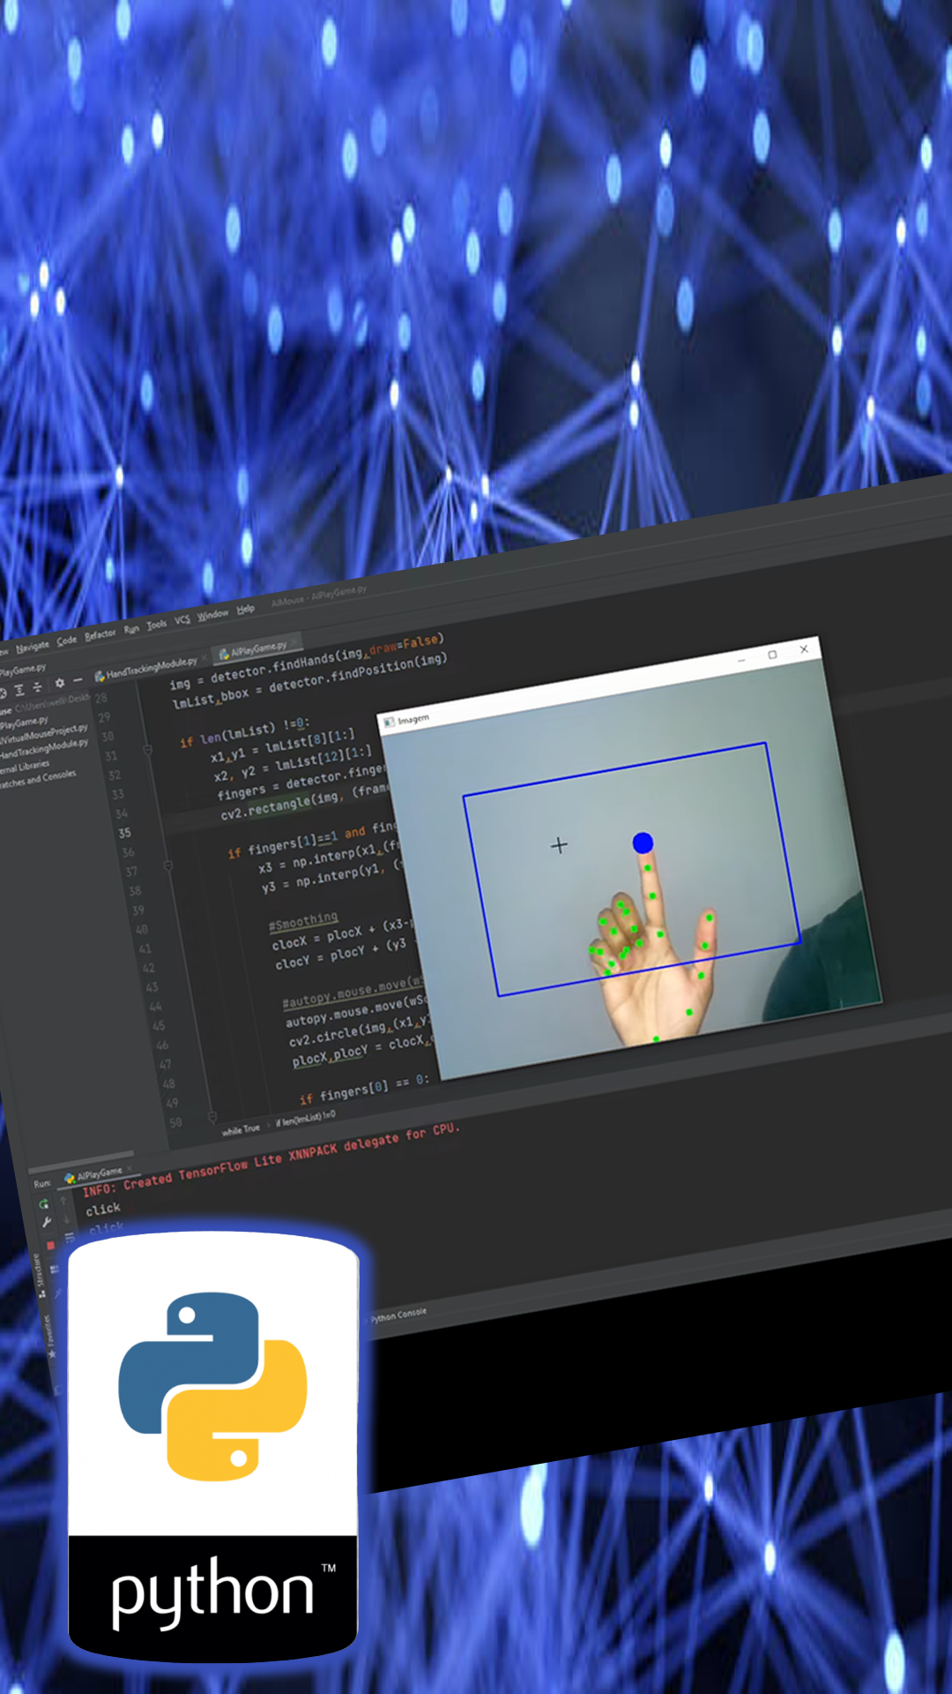This screenshot has height=1694, width=952.
Task: Click the Rerun icon in Run panel
Action: [x=43, y=1204]
